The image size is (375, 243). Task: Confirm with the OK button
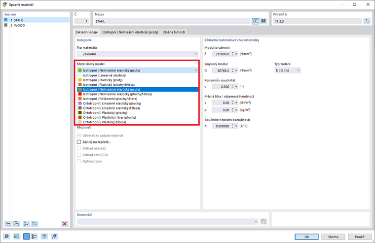pos(306,237)
